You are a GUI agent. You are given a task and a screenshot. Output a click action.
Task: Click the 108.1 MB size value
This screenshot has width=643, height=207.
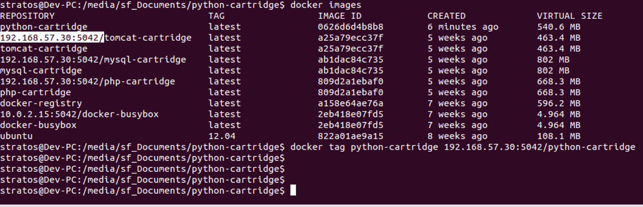pos(559,136)
